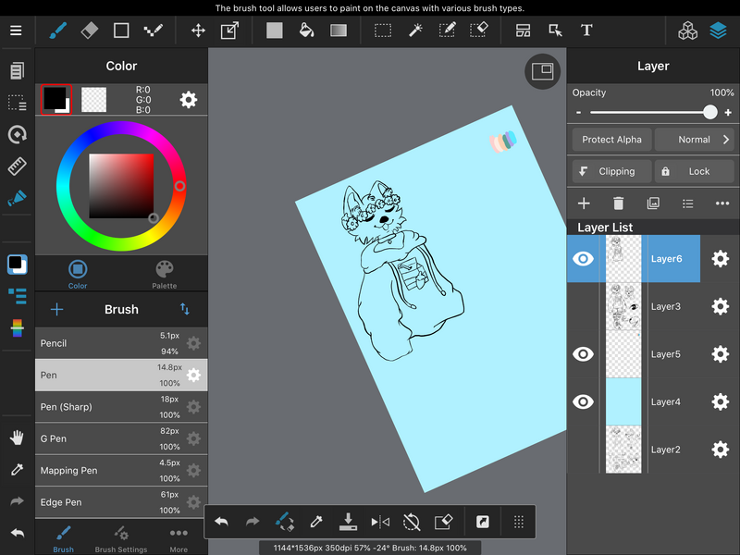
Task: Switch to the Palette tab
Action: tap(164, 273)
